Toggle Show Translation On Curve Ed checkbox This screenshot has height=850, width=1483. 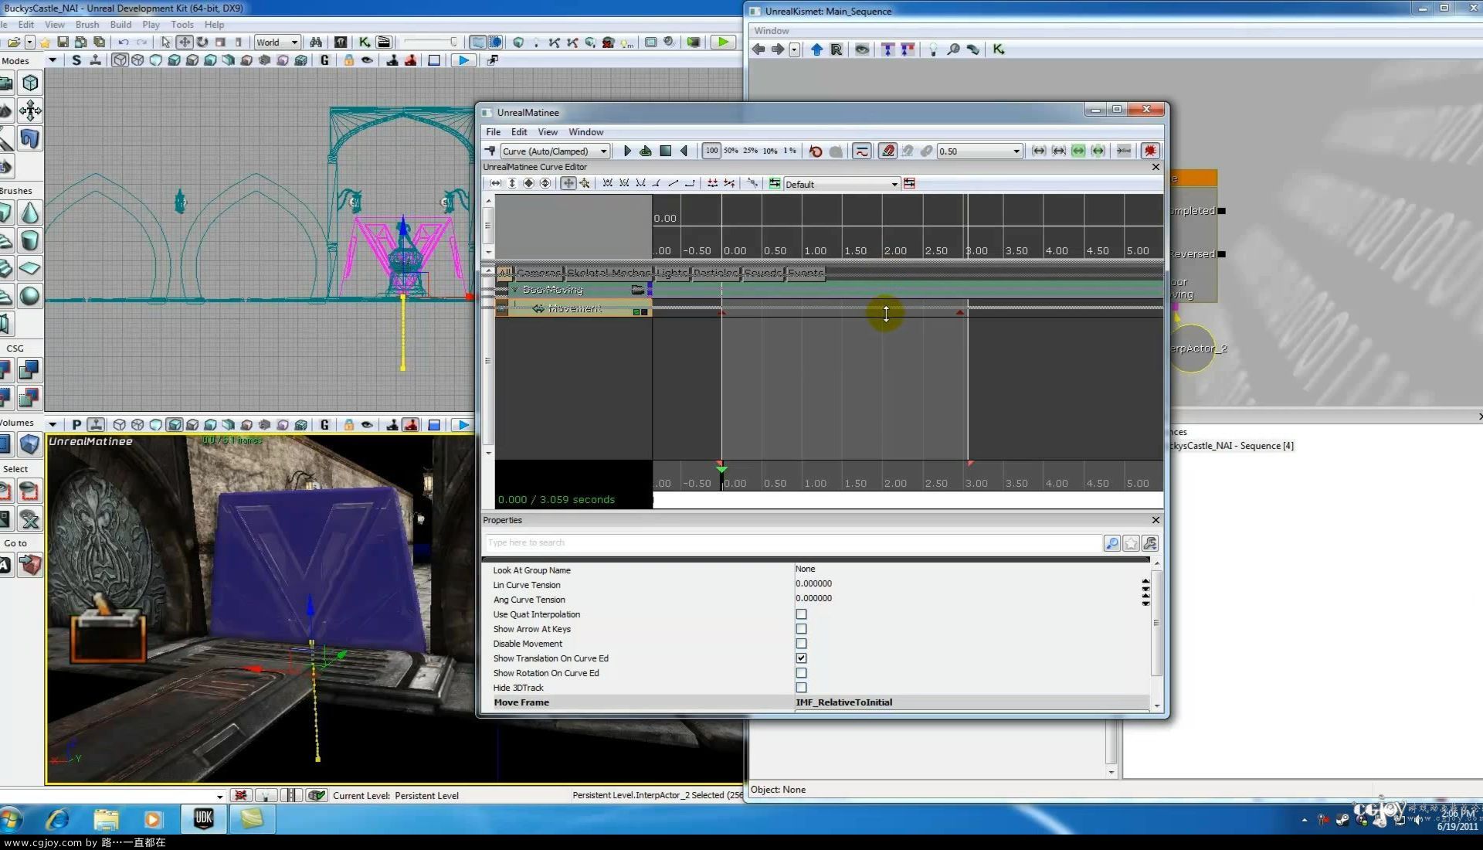(800, 658)
